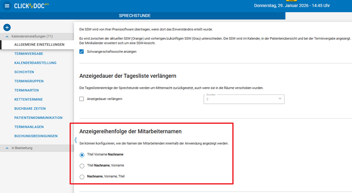
Task: Select Titel Vorname Nachname radio option
Action: [x=82, y=155]
